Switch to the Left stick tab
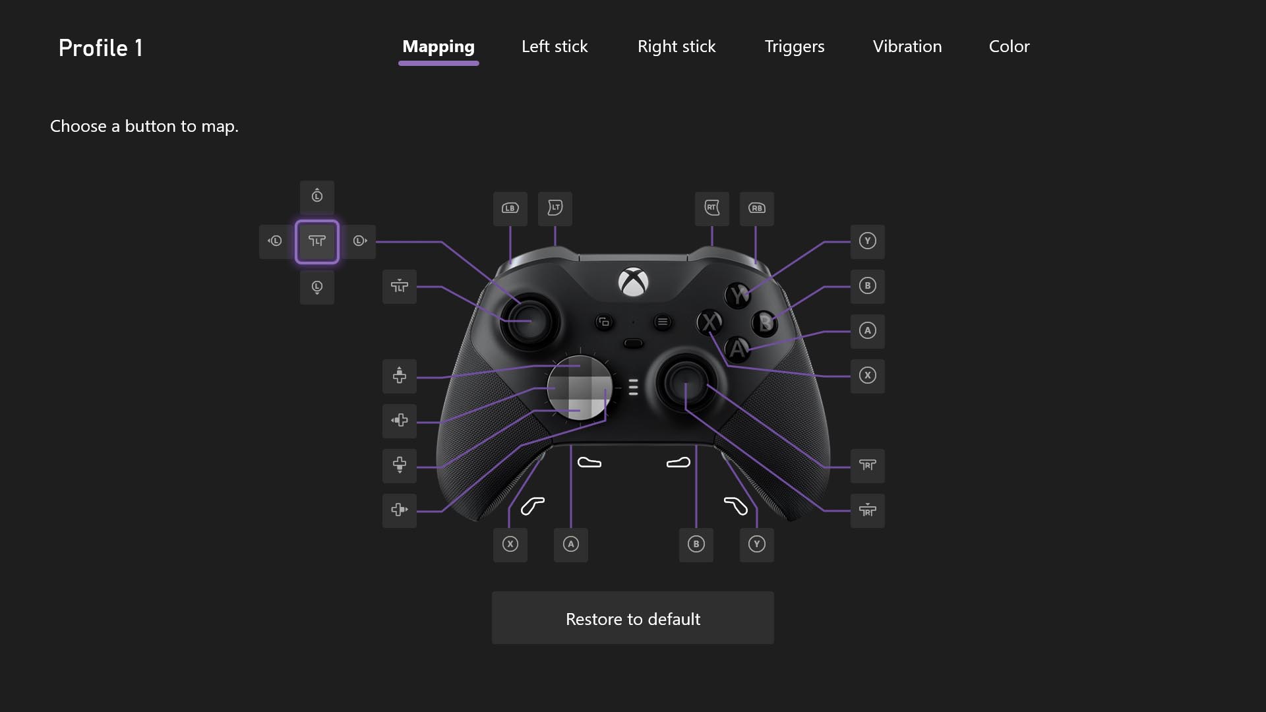 click(555, 46)
